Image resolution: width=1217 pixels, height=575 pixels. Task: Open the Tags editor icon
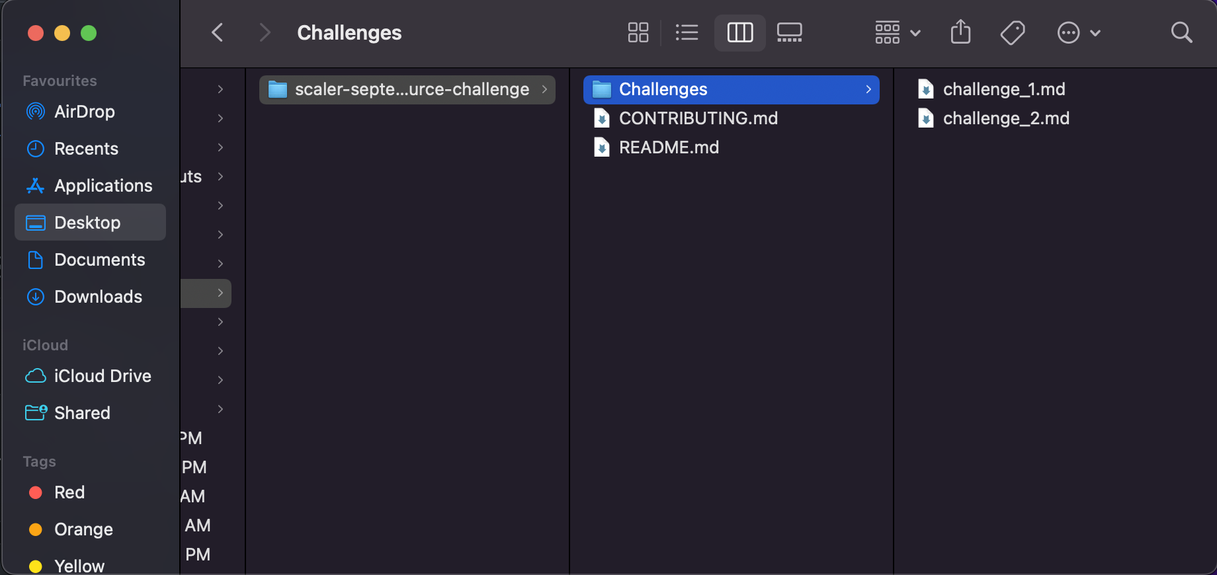click(x=1013, y=32)
